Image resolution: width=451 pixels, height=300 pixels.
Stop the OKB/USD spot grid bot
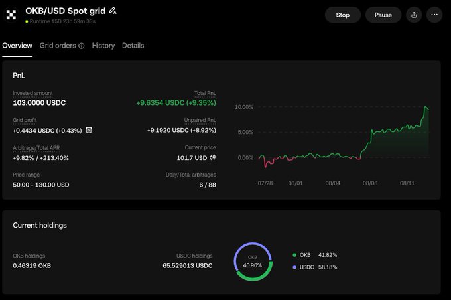(x=343, y=15)
